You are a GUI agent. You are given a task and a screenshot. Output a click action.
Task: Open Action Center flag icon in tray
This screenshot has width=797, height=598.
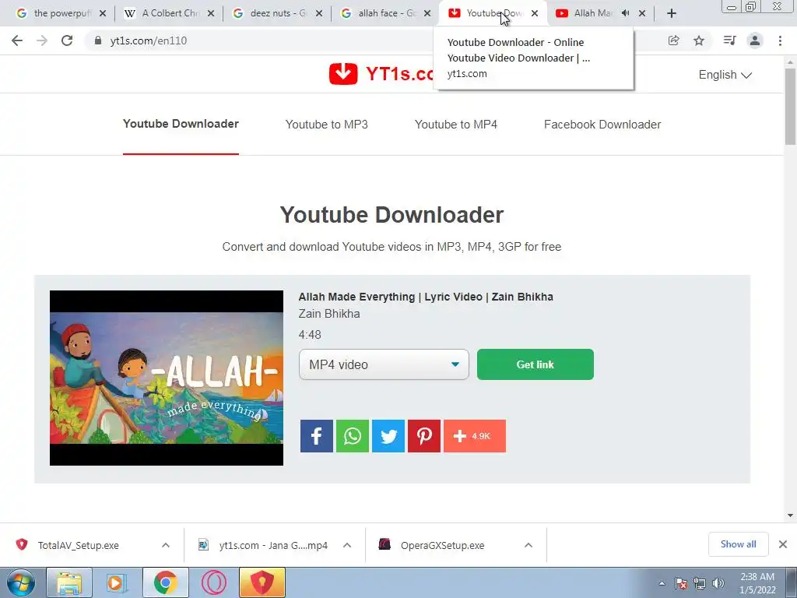(x=681, y=583)
